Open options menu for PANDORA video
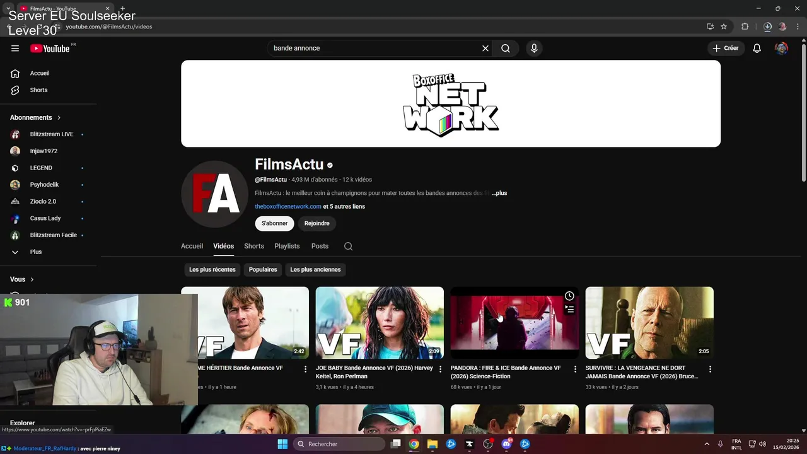 (575, 369)
